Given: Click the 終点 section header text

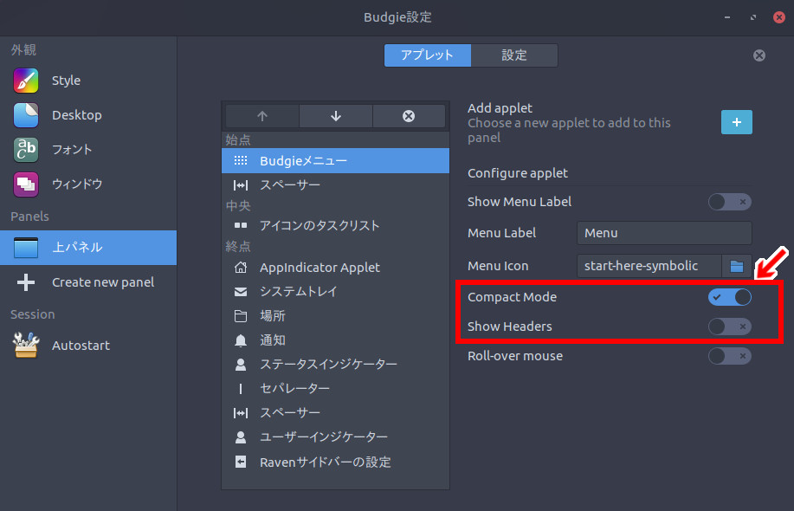Looking at the screenshot, I should (x=238, y=247).
